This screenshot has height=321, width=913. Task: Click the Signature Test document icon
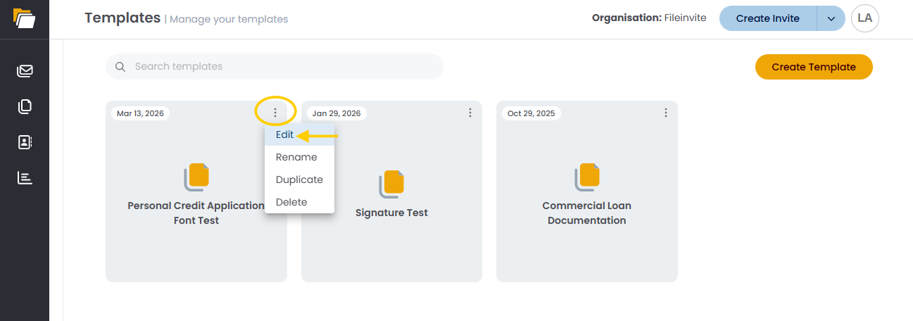click(392, 184)
